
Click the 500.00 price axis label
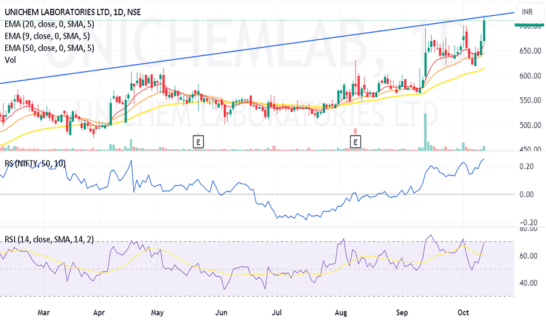click(x=530, y=125)
